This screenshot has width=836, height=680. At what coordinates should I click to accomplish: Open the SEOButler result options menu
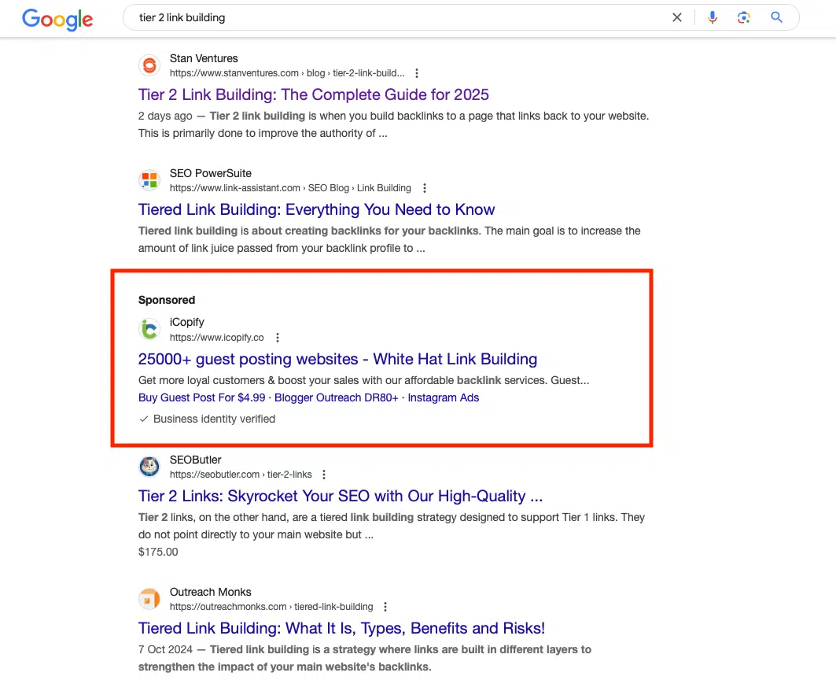(324, 475)
